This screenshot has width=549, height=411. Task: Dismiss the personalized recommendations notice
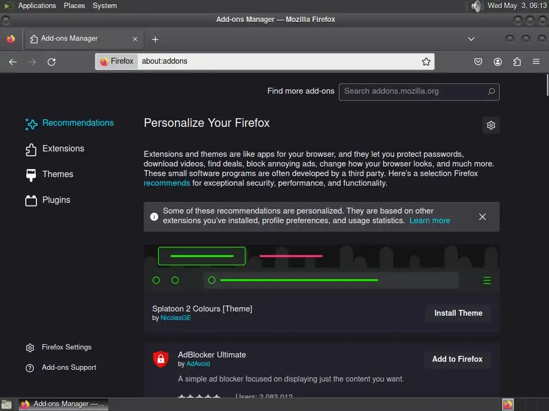click(x=483, y=217)
